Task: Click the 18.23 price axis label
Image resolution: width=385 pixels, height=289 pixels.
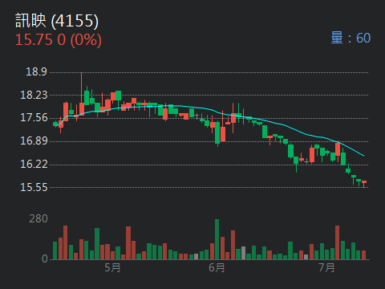Action: (34, 95)
